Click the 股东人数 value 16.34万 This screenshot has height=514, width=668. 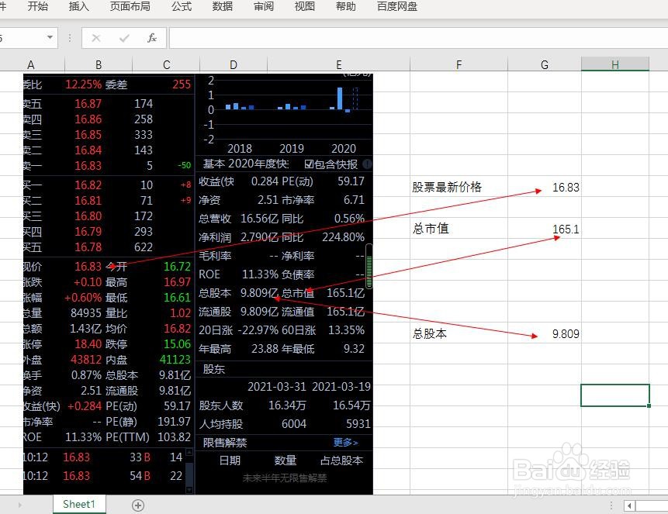[287, 405]
